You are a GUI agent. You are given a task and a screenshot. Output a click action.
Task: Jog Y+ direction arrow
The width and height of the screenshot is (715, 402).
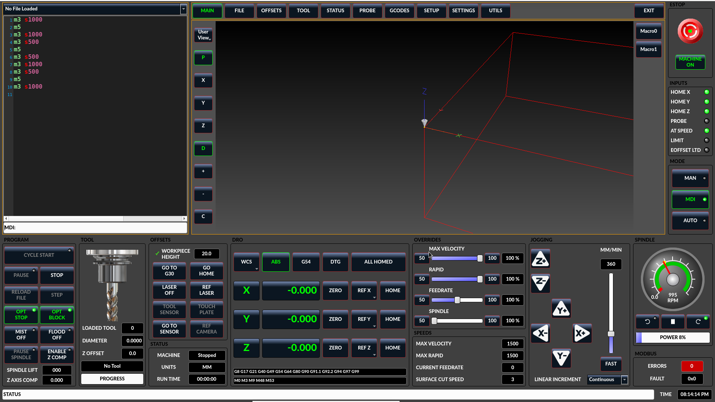[x=561, y=309]
